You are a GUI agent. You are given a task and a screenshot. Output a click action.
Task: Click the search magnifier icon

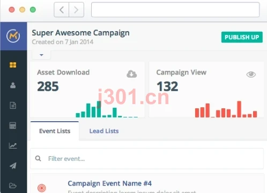38,159
